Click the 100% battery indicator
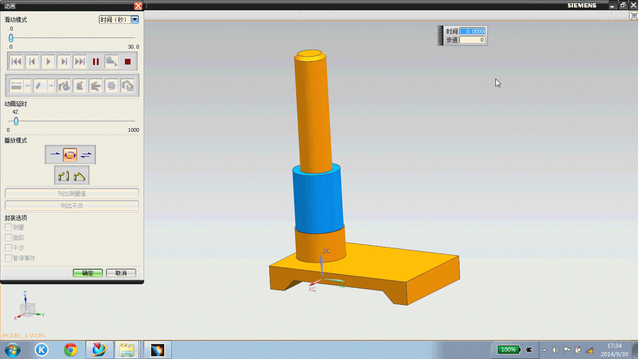Image resolution: width=639 pixels, height=359 pixels. 509,350
